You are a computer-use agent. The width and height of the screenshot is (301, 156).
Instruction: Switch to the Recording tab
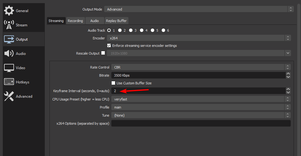75,21
